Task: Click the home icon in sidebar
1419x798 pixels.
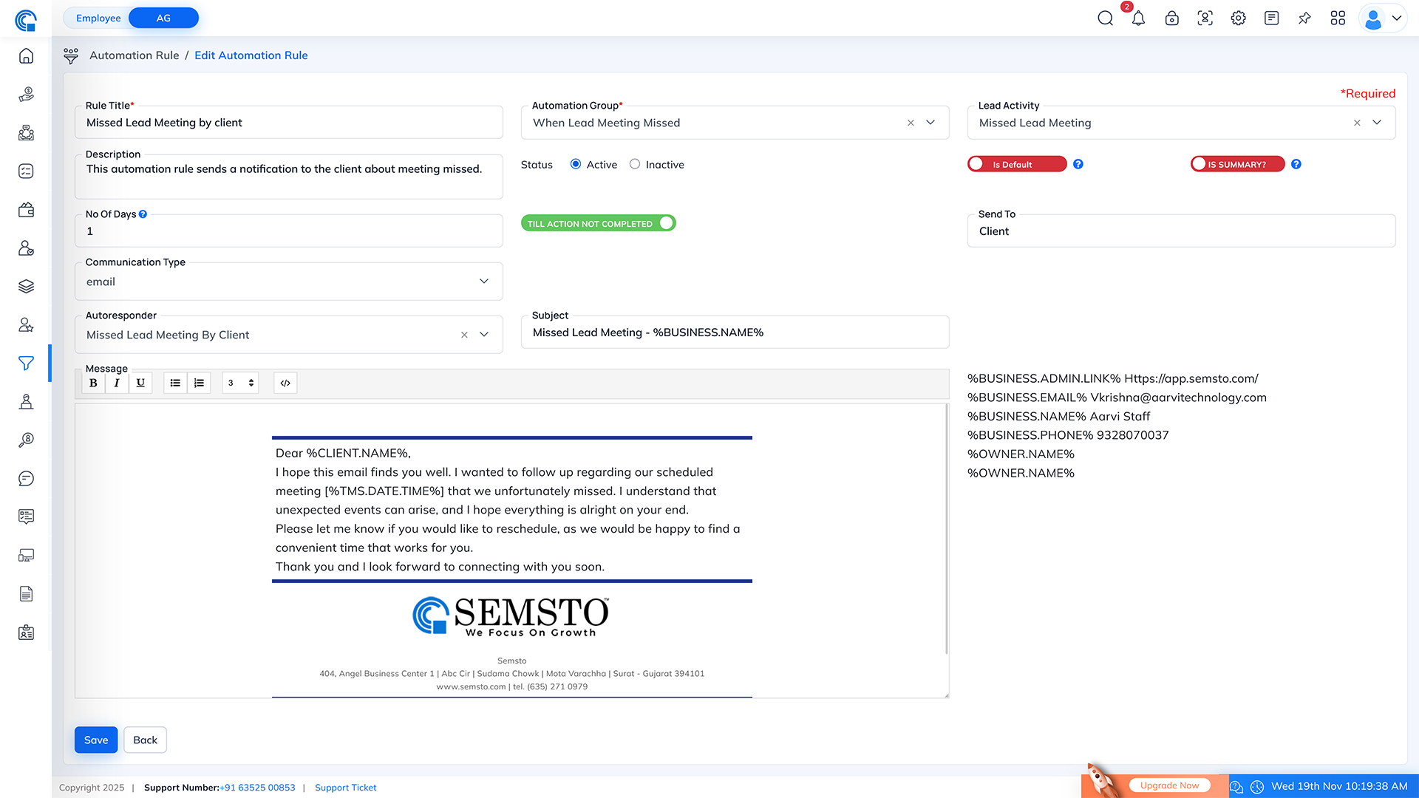Action: [x=26, y=56]
